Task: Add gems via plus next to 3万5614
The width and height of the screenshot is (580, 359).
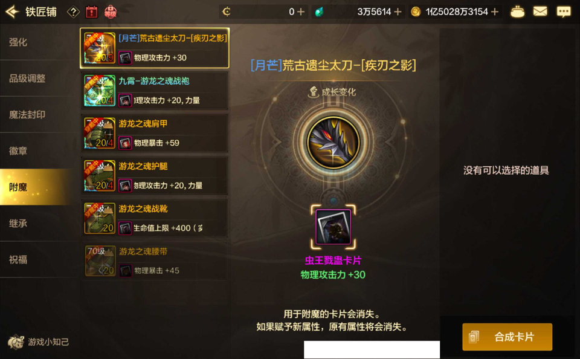Action: pos(398,12)
